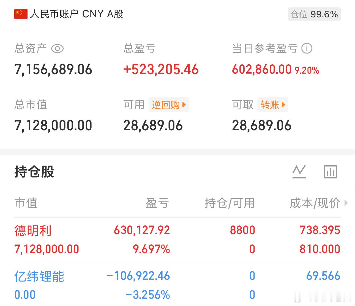355x306 pixels.
Task: Select 成本/现价 column header
Action: pos(315,203)
